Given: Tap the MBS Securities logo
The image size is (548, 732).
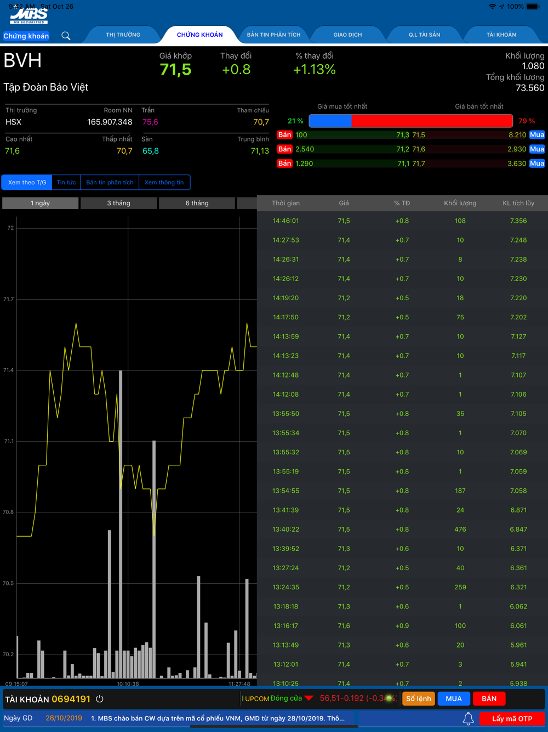Looking at the screenshot, I should (x=29, y=16).
